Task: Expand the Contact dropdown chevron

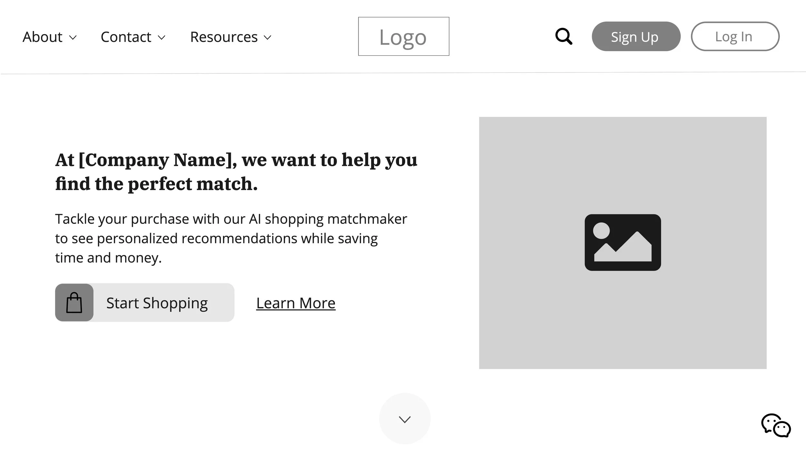Action: (x=162, y=38)
